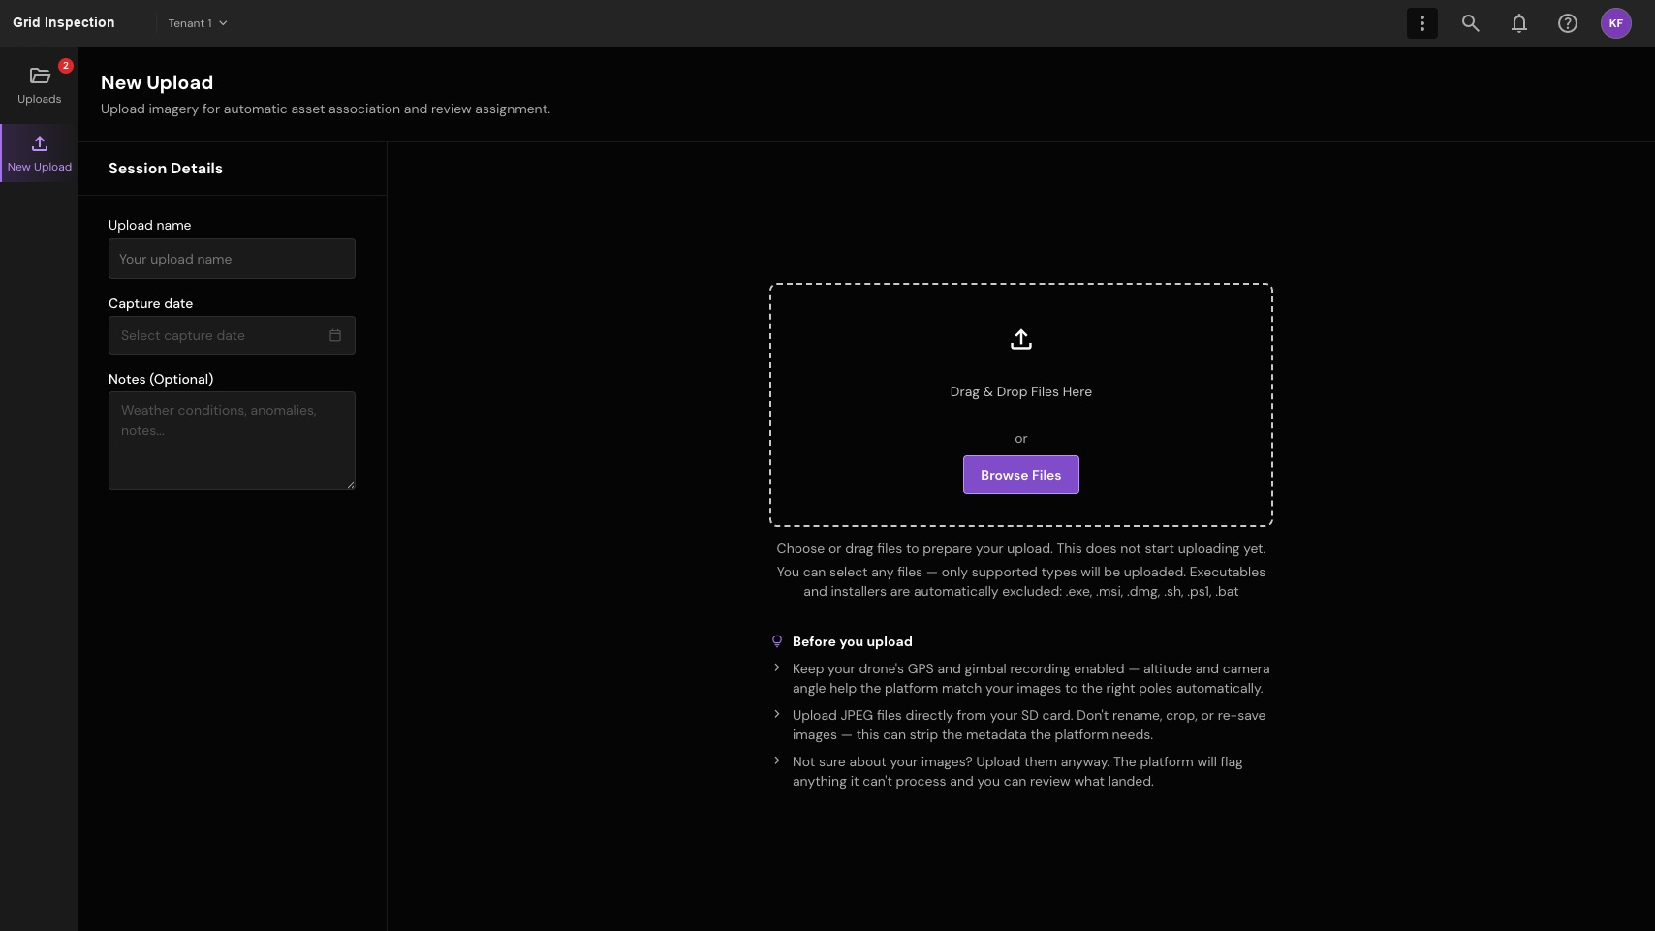Open the Select capture date field

pyautogui.click(x=232, y=335)
